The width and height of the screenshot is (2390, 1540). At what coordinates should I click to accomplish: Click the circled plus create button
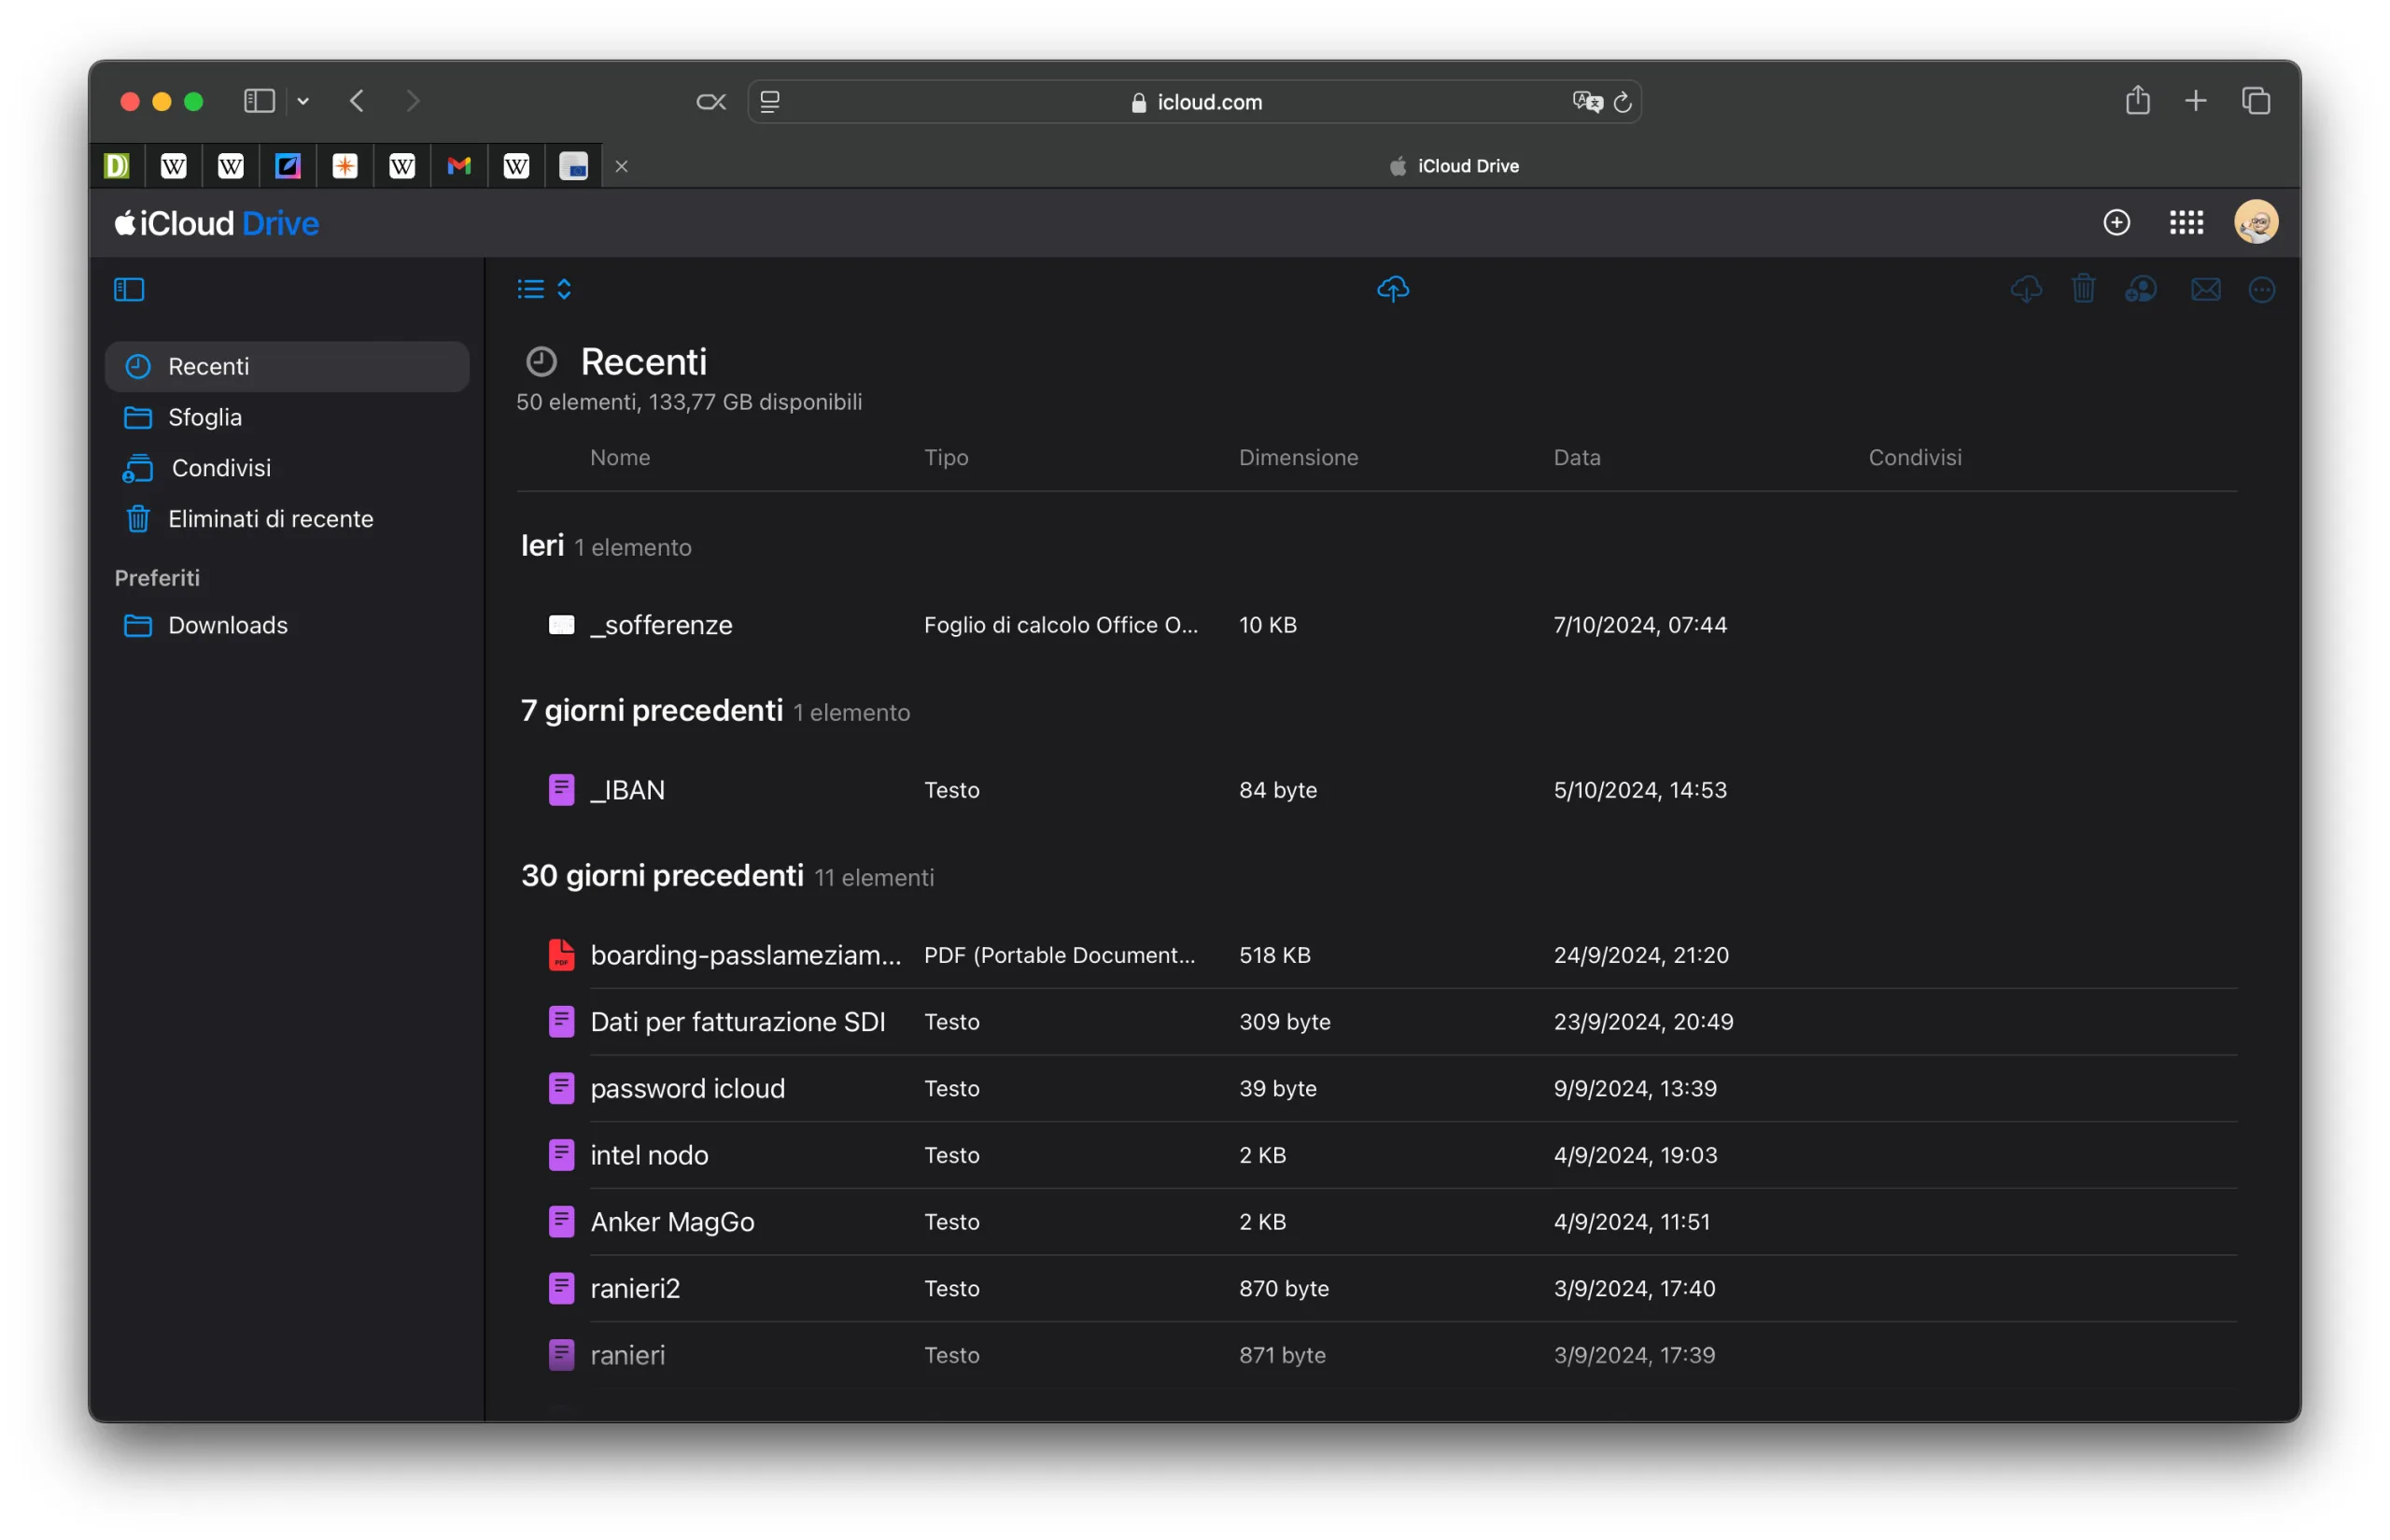point(2116,222)
